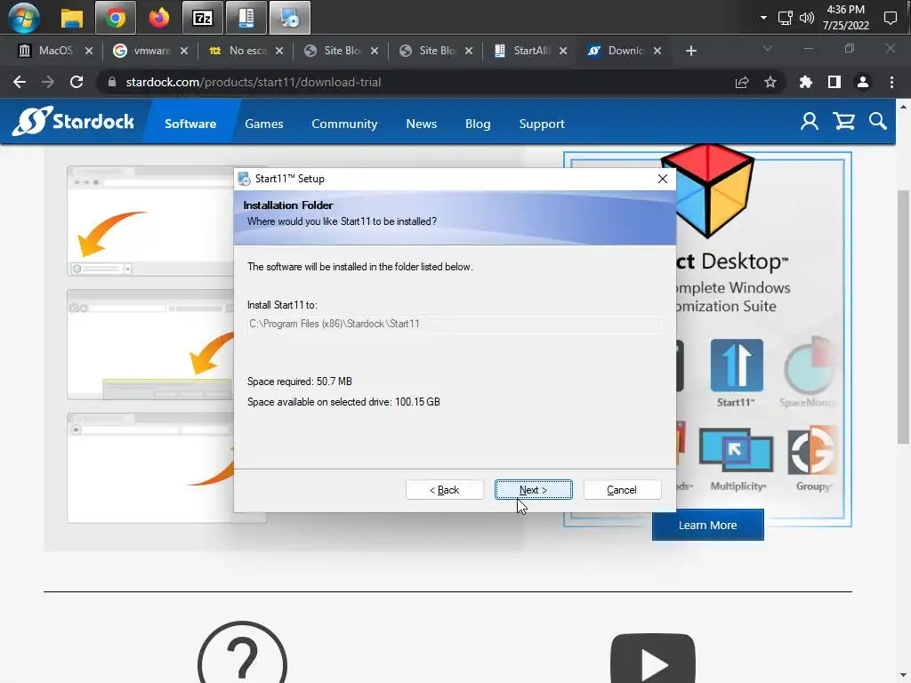Screen dimensions: 911x683
Task: Switch to the vmware browser tab
Action: (x=149, y=51)
